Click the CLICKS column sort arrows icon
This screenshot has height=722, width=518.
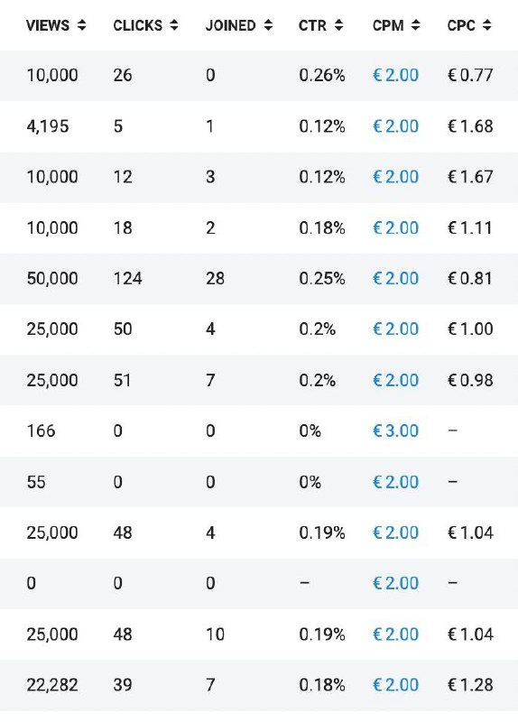click(x=173, y=25)
